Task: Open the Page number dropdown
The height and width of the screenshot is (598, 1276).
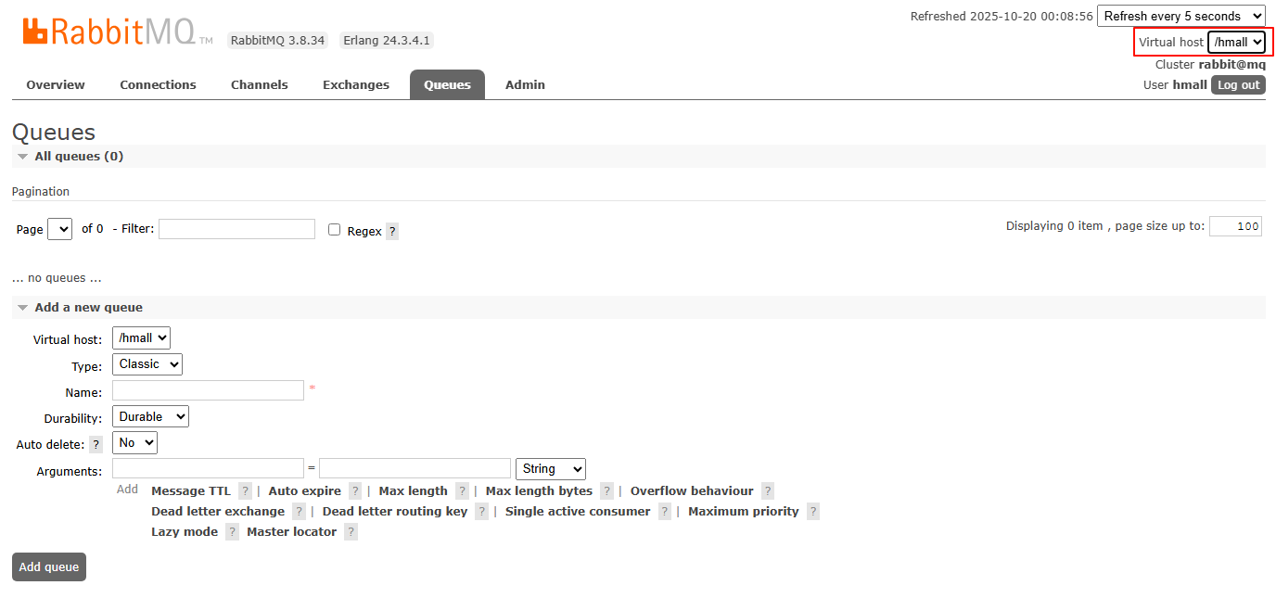Action: pyautogui.click(x=59, y=229)
